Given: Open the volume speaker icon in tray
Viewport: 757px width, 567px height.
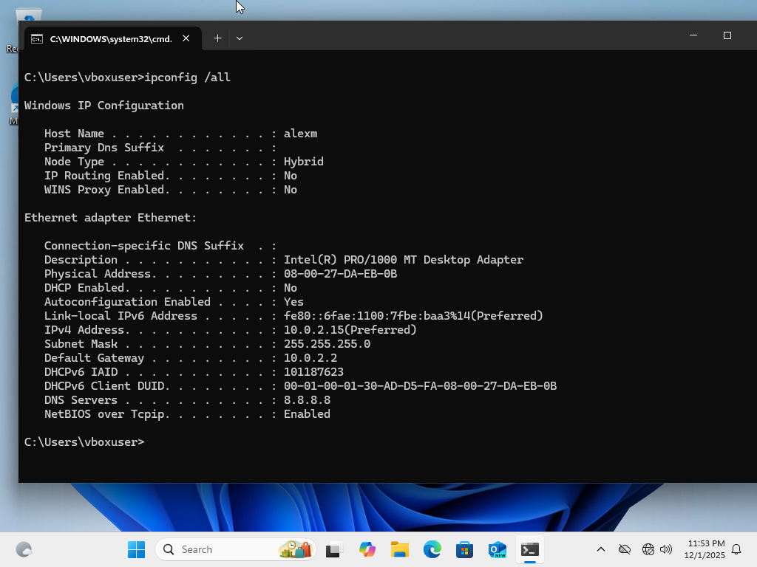Looking at the screenshot, I should 666,549.
